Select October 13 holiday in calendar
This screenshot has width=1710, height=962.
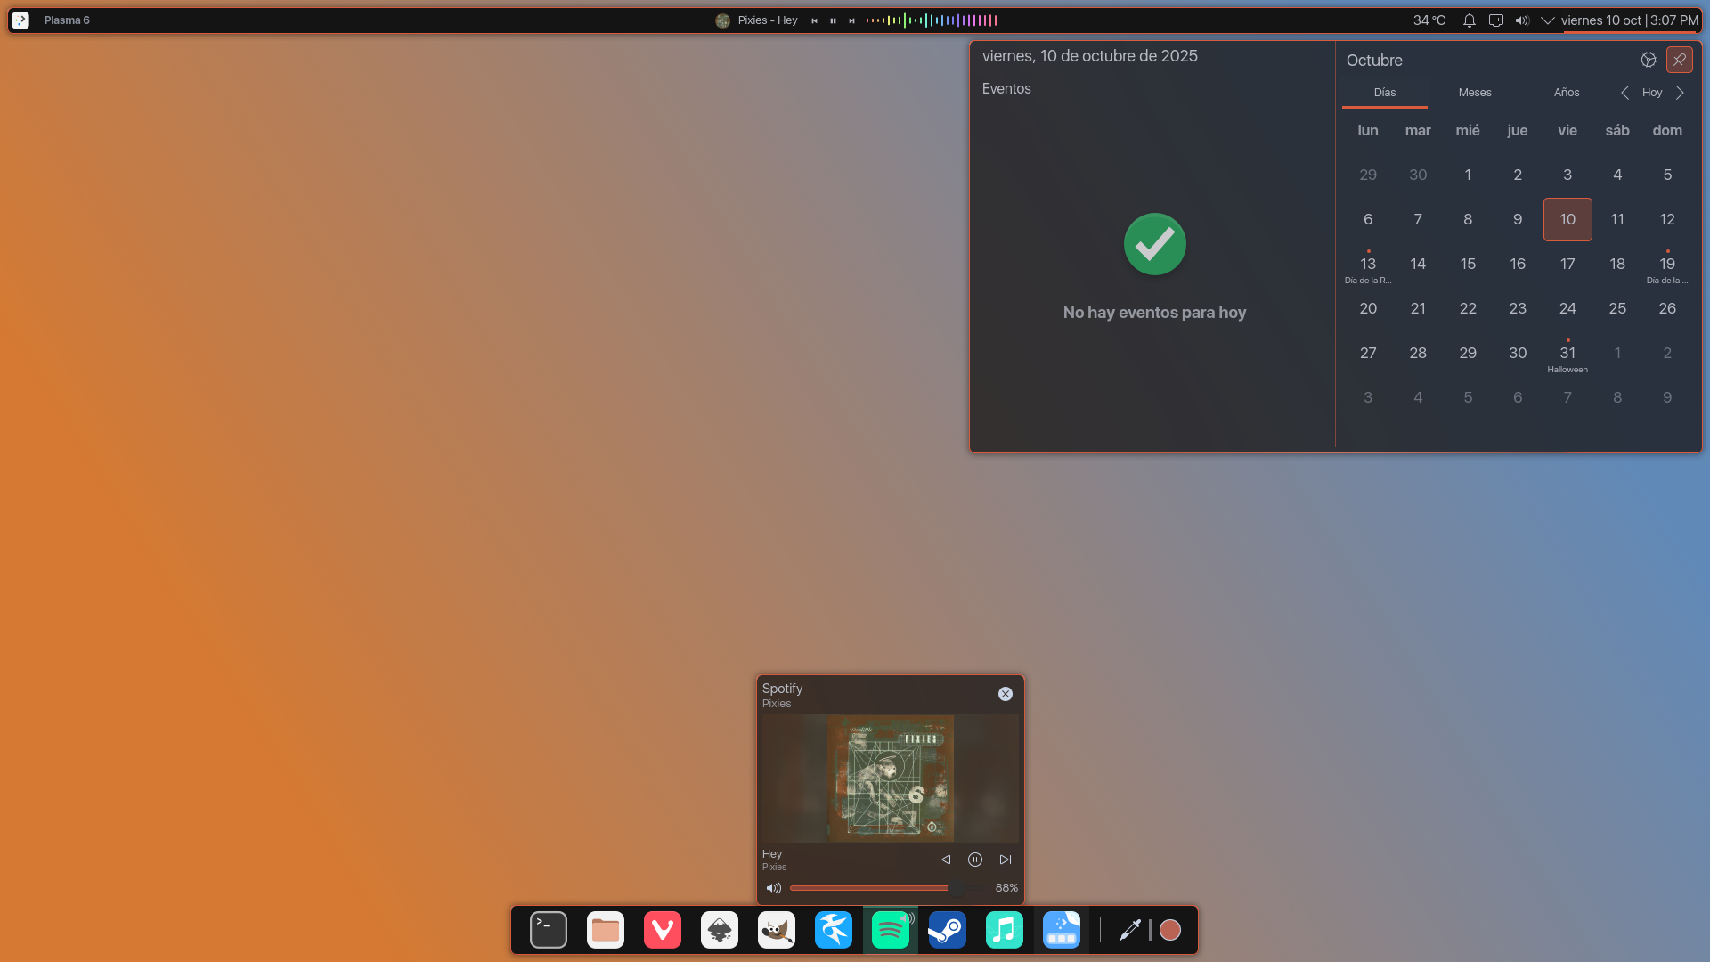[1368, 265]
